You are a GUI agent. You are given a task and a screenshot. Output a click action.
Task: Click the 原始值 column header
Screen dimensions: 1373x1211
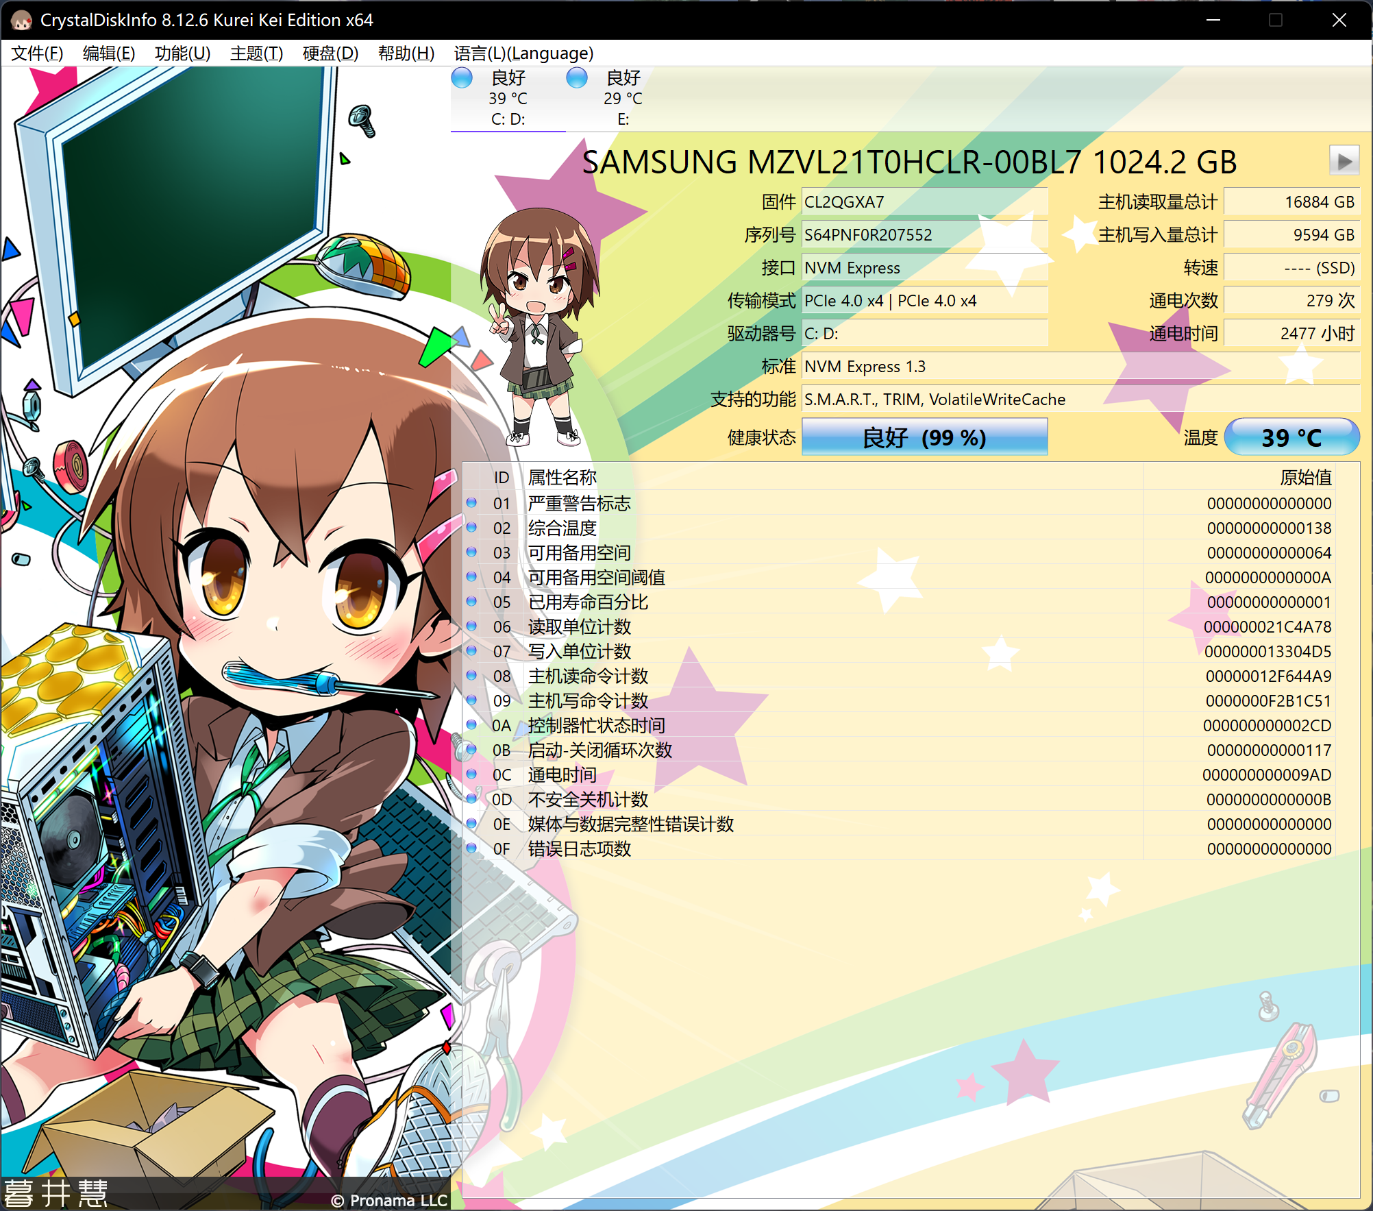pyautogui.click(x=1305, y=477)
